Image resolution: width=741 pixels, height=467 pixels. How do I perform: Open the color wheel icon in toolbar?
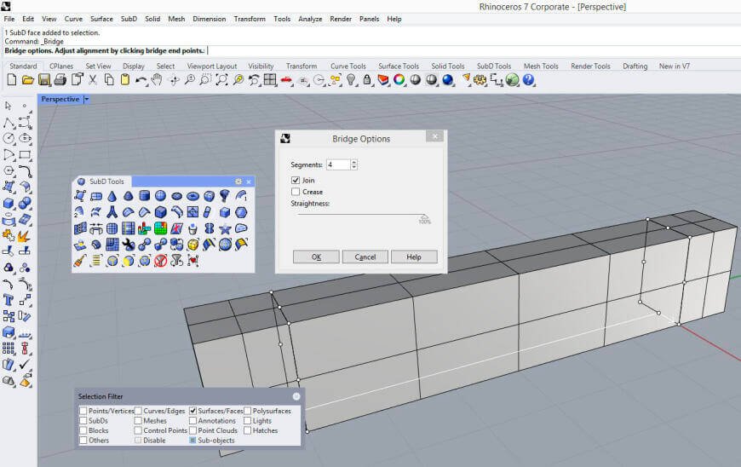[x=399, y=80]
